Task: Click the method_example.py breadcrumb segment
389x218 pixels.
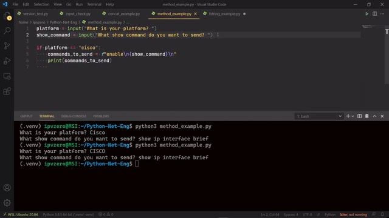Action: (105, 22)
